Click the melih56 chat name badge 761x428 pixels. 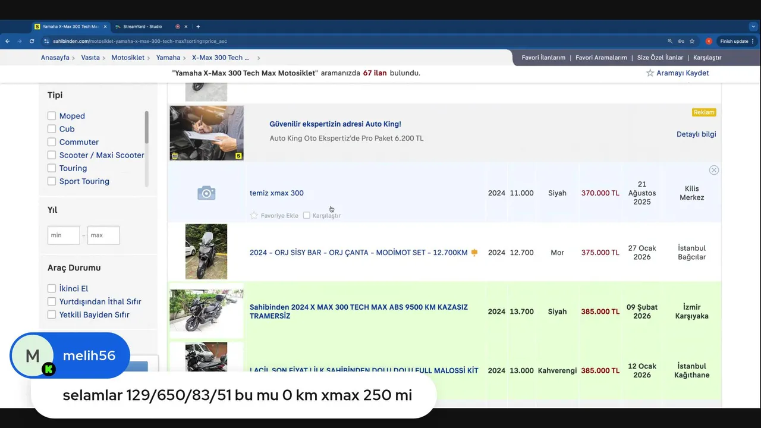[70, 355]
